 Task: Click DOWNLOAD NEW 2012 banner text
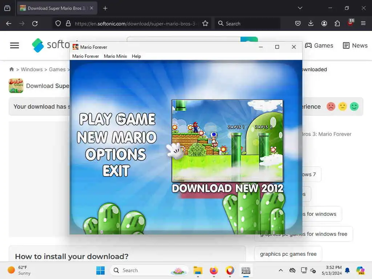point(227,189)
